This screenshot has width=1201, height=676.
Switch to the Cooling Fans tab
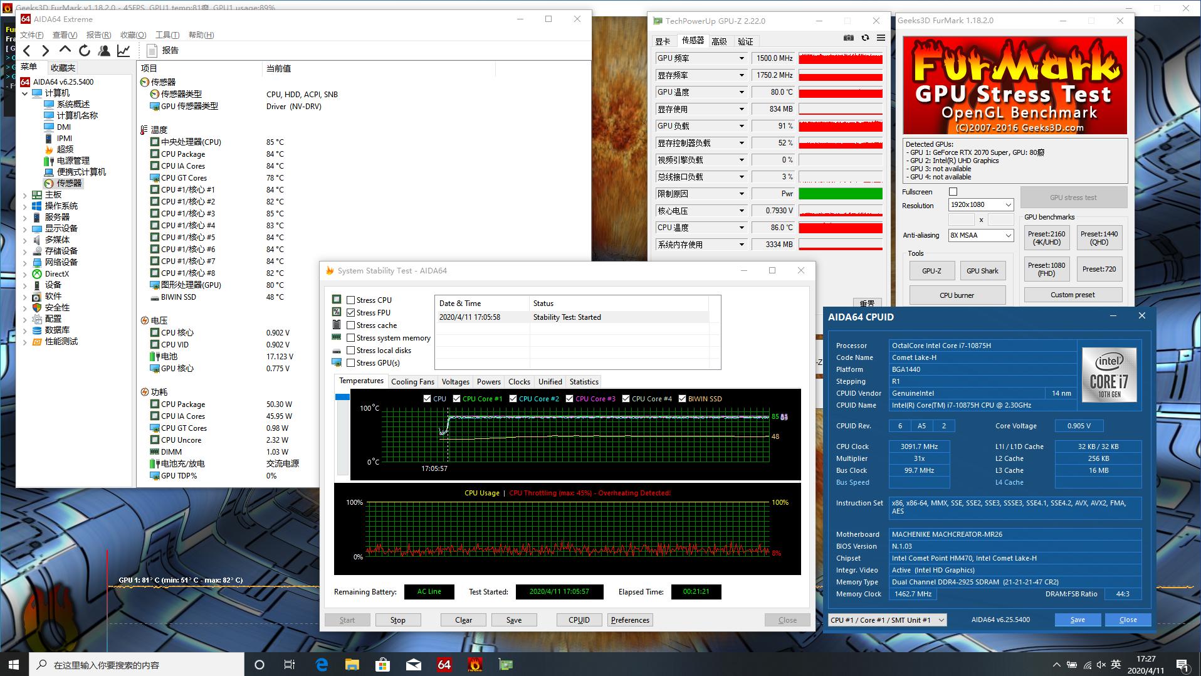coord(412,382)
